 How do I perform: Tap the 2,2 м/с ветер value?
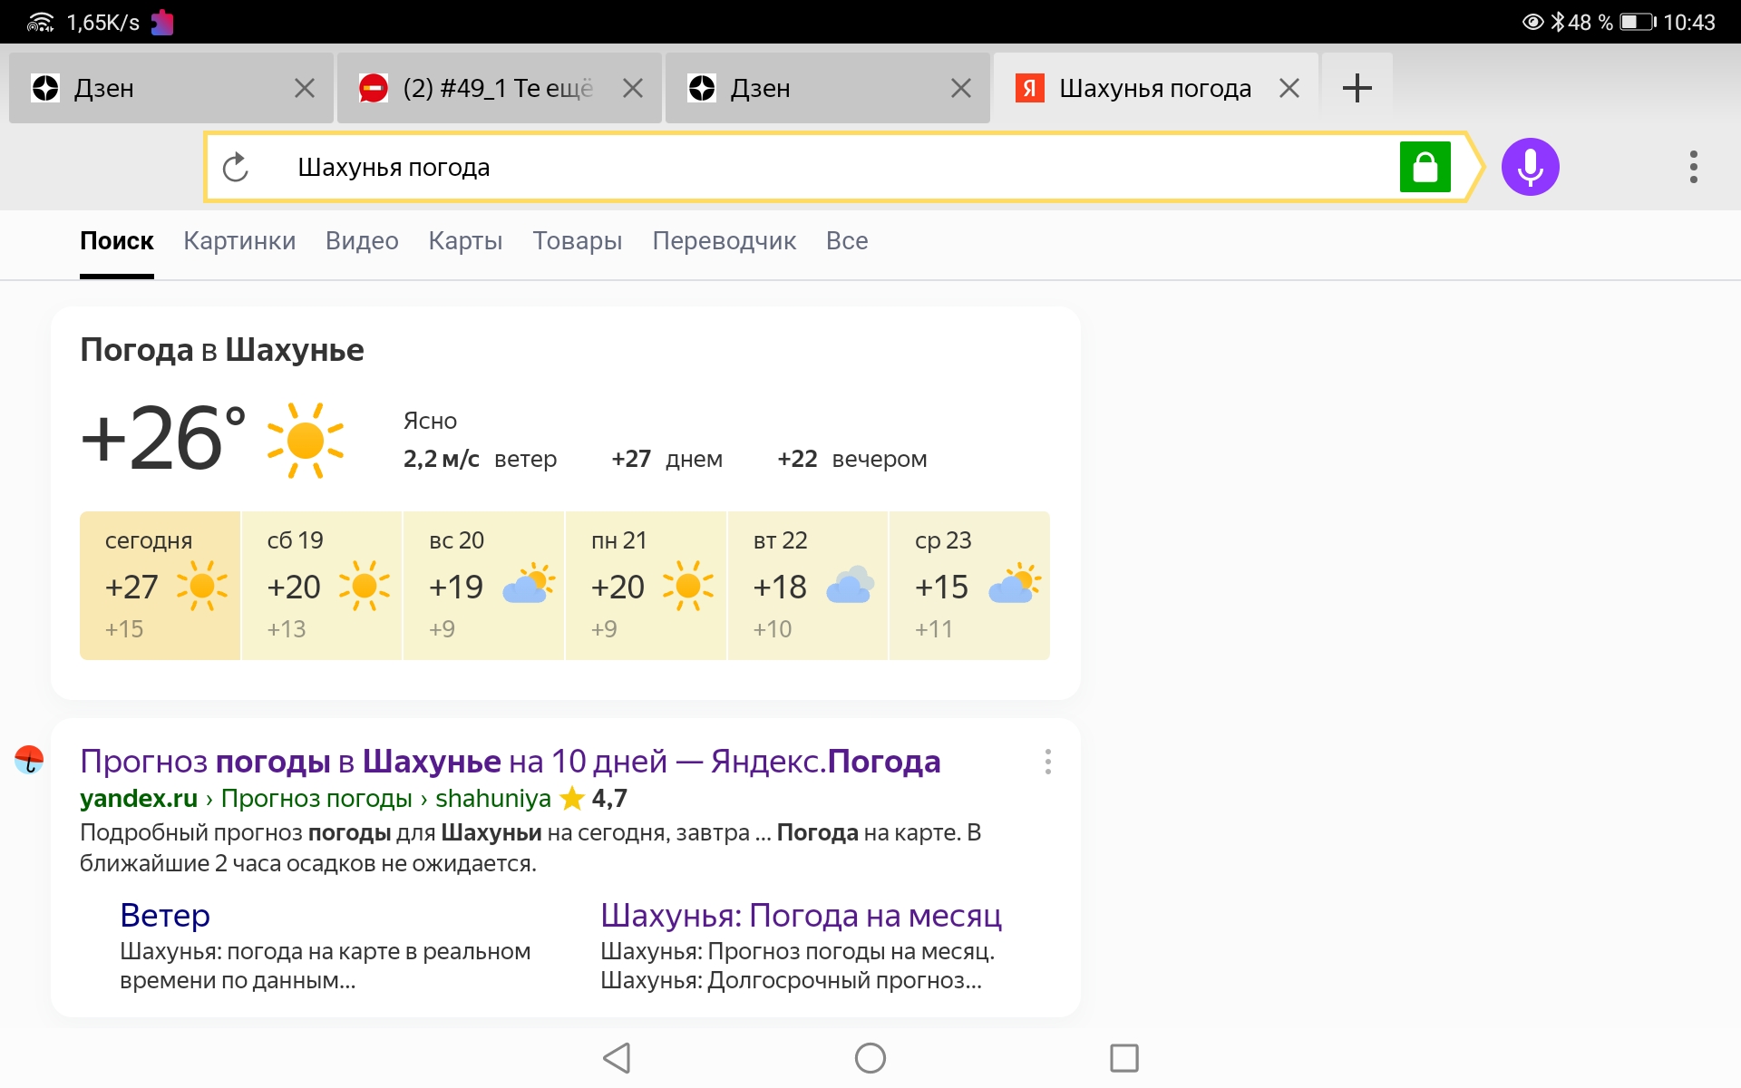[x=480, y=459]
